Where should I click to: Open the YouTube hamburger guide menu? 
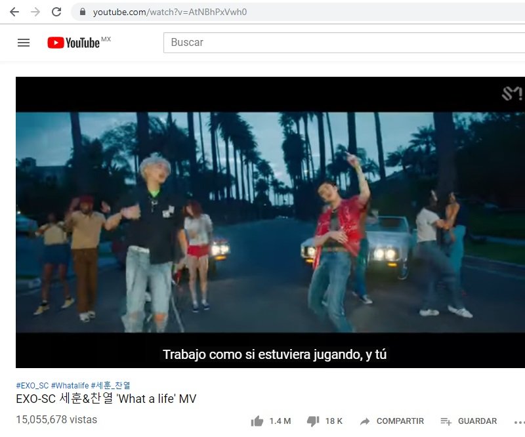point(24,43)
